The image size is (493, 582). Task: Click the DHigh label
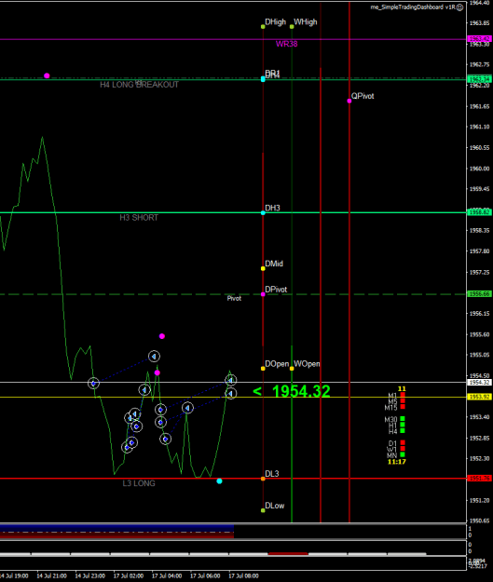276,22
